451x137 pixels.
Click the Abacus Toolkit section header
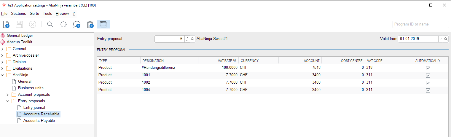[20, 42]
